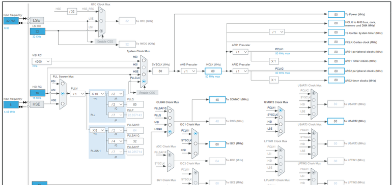
Task: Click APB1 timer X 1 multiplier box
Action: [273, 61]
